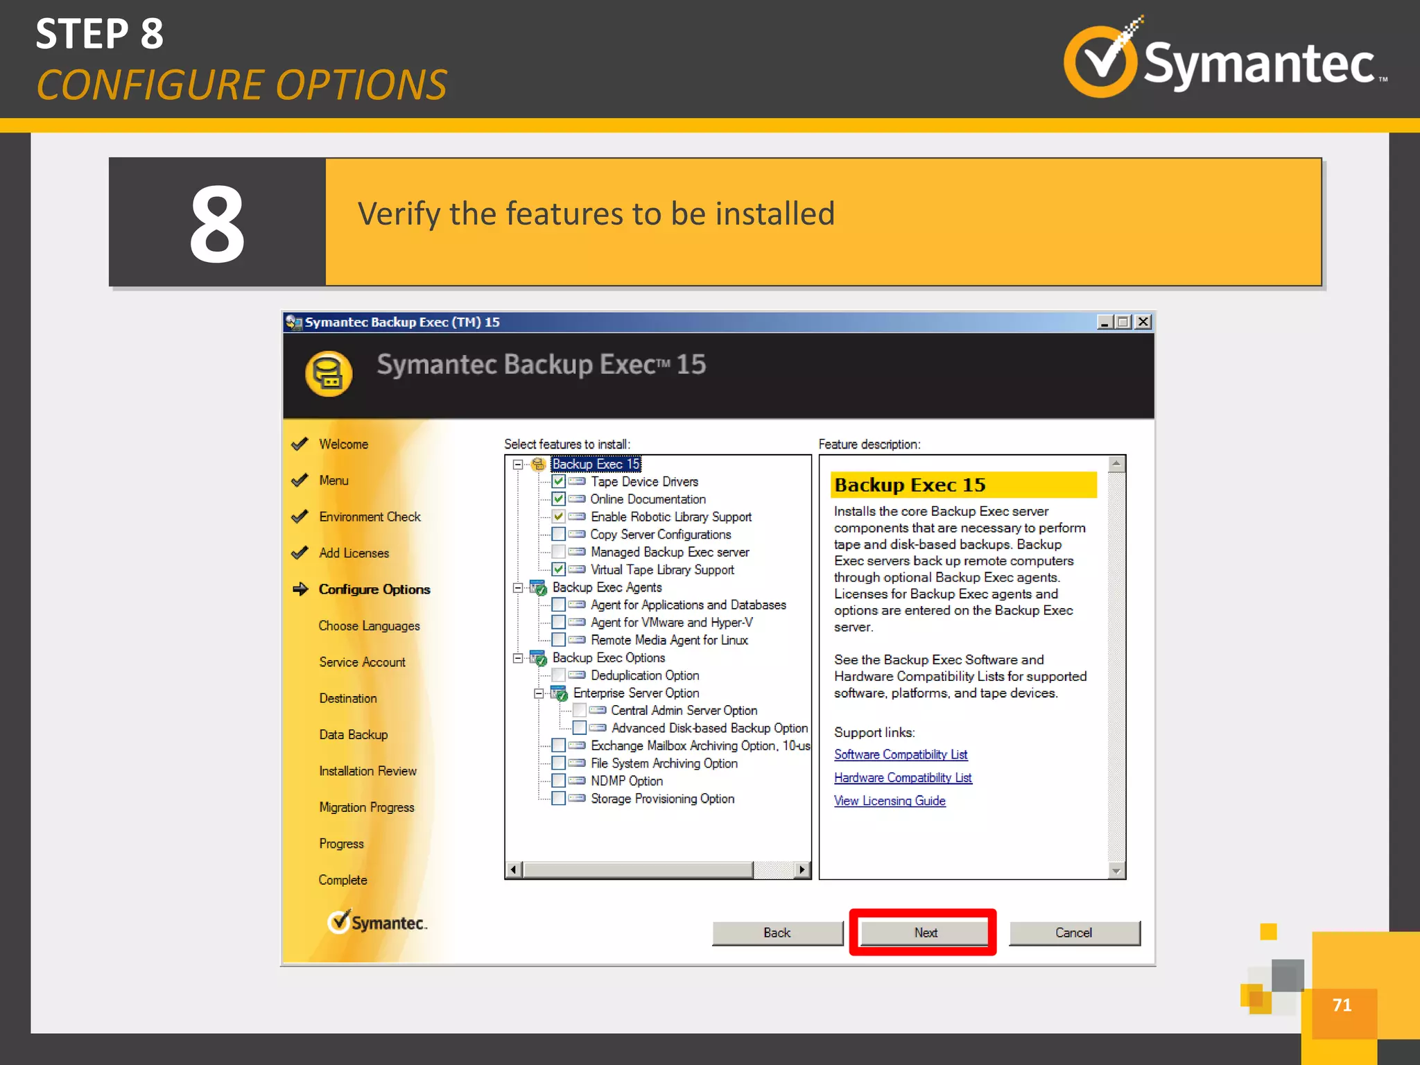The image size is (1420, 1065).
Task: Uncheck Online Documentation checkbox
Action: click(558, 499)
